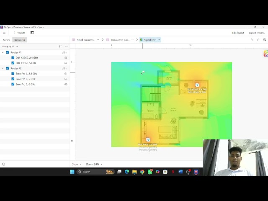268x201 pixels.
Task: Uncheck the Eero Pro 6, 2.4 GHz checkbox
Action: pyautogui.click(x=13, y=74)
